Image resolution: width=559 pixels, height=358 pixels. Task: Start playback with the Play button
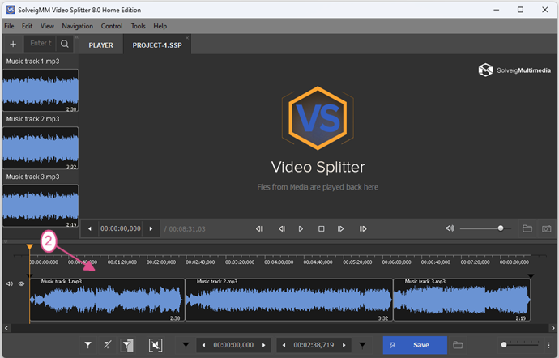coord(301,229)
